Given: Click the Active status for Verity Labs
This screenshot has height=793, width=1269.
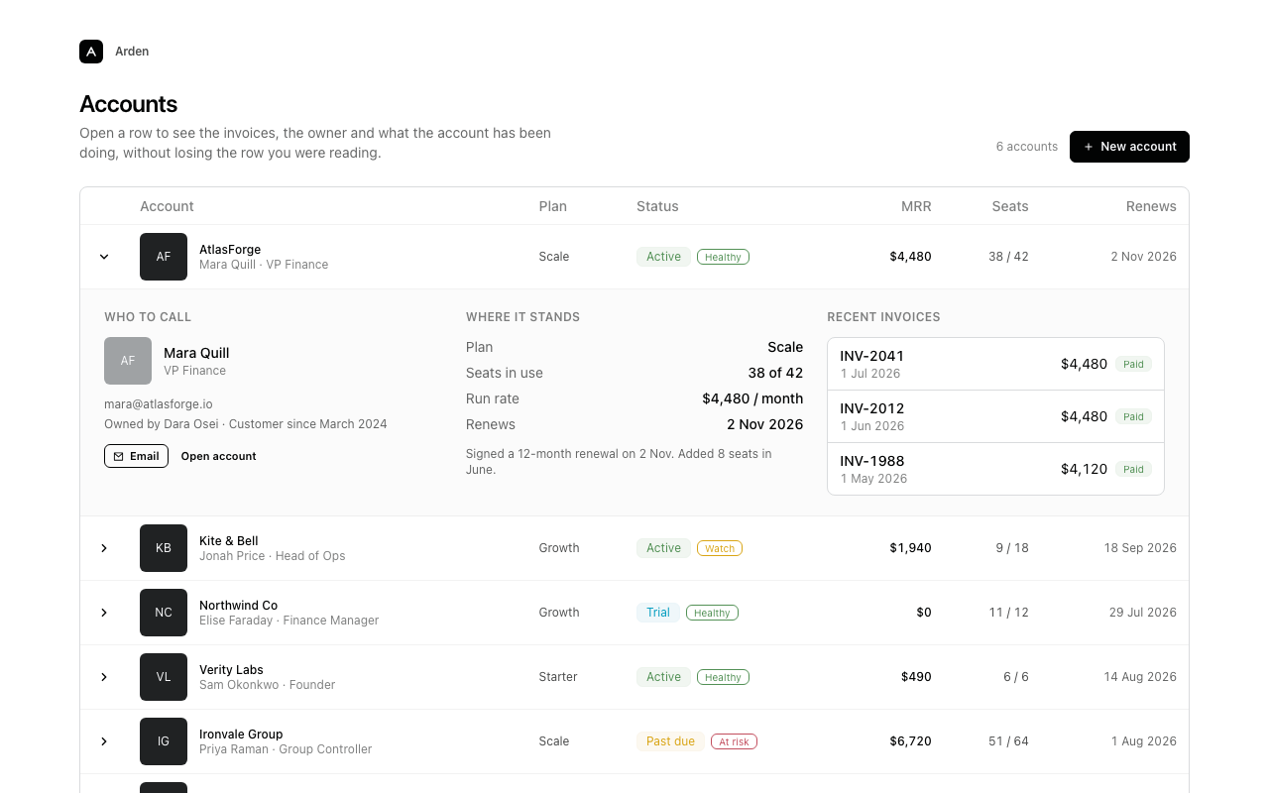Looking at the screenshot, I should click(x=663, y=677).
